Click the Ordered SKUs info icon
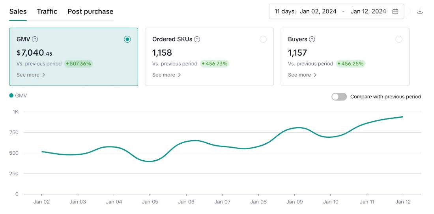434x214 pixels. click(x=197, y=39)
